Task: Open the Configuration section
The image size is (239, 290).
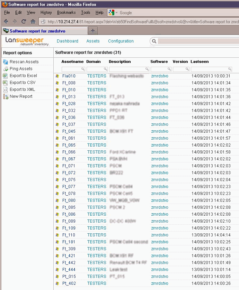Action: pos(121,41)
